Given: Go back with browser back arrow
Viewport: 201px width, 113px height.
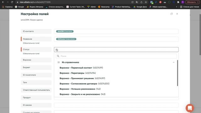Looking at the screenshot, I should click(3, 2).
